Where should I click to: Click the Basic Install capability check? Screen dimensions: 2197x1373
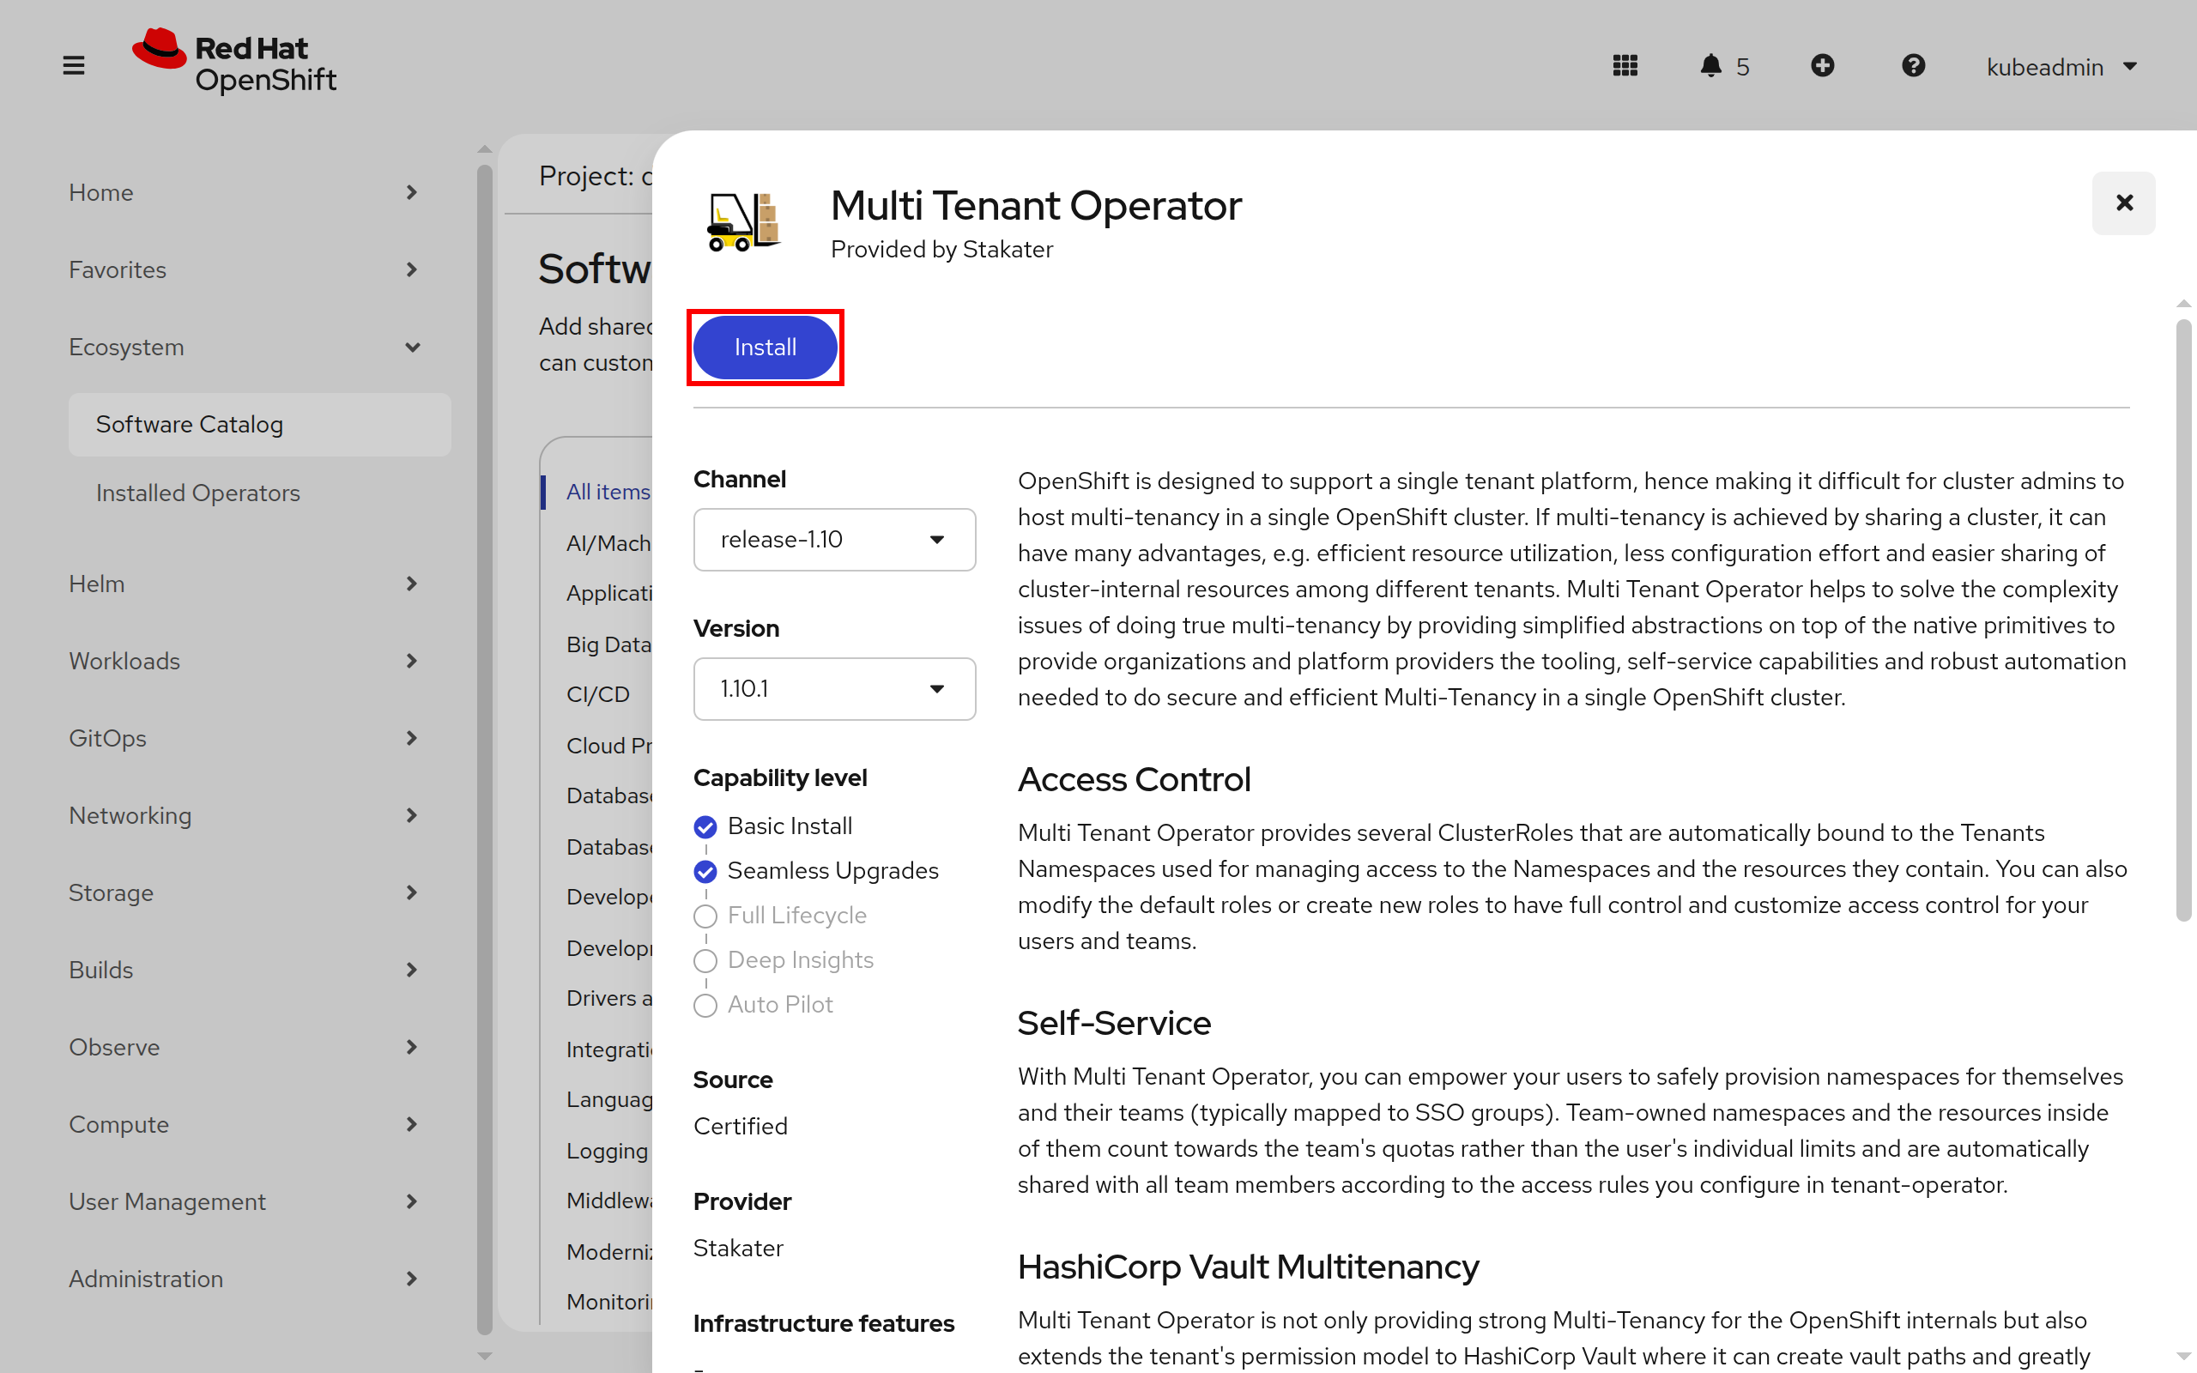pyautogui.click(x=705, y=826)
